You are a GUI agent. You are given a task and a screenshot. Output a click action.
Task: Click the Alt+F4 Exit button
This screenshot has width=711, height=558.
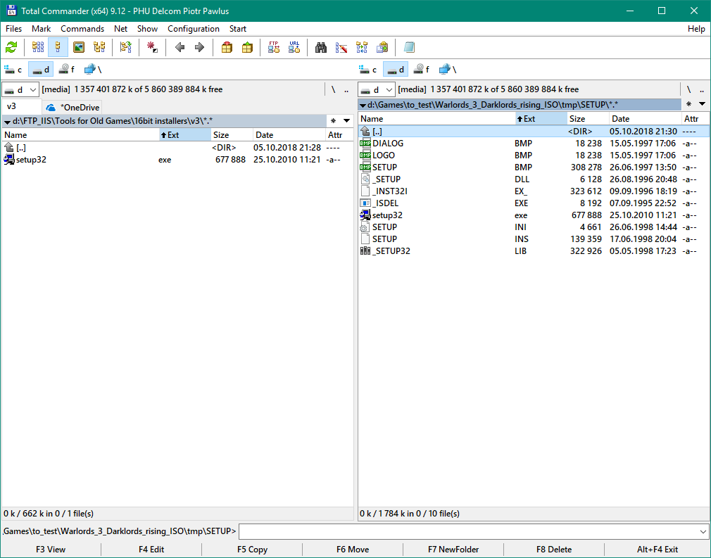click(657, 550)
